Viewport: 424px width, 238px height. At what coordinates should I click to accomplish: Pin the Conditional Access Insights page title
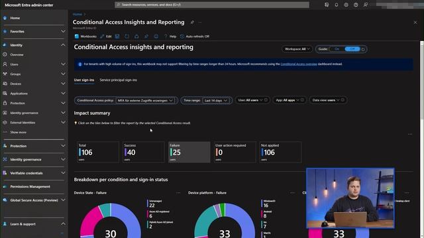coord(192,22)
